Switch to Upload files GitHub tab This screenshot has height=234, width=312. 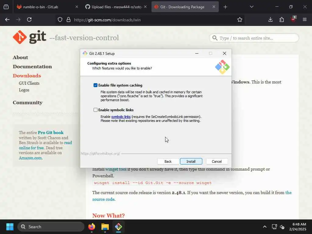116,7
